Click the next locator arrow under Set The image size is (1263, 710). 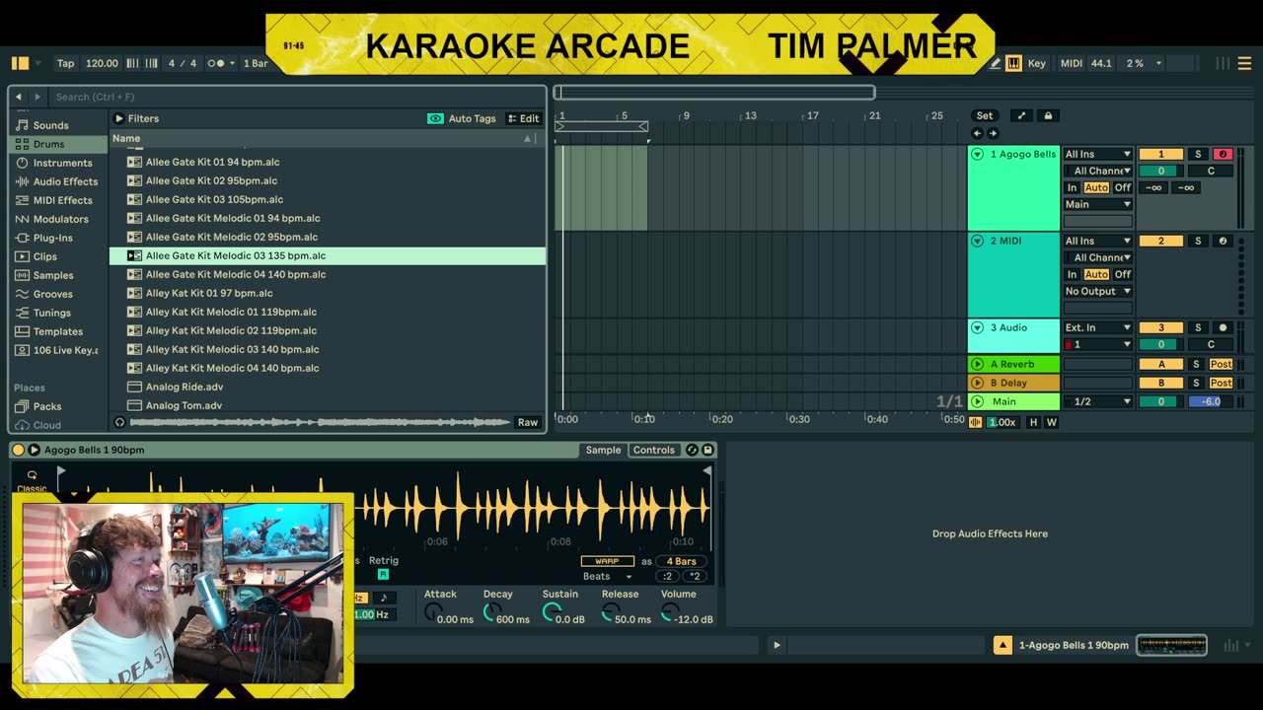993,133
